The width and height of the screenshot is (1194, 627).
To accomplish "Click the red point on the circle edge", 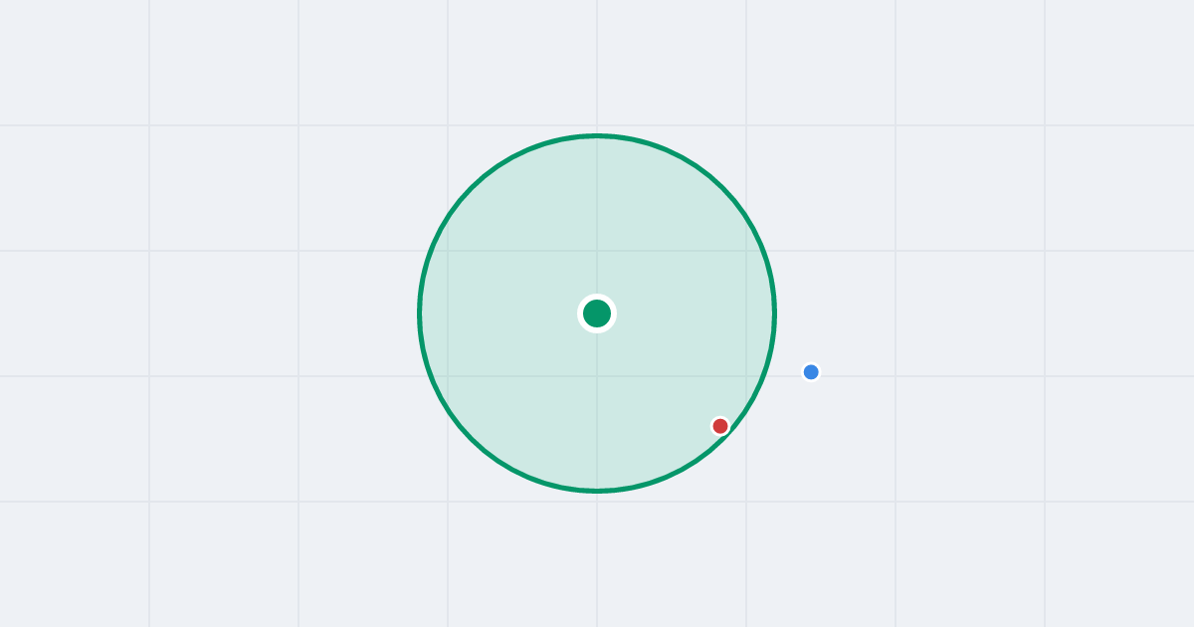I will (720, 426).
